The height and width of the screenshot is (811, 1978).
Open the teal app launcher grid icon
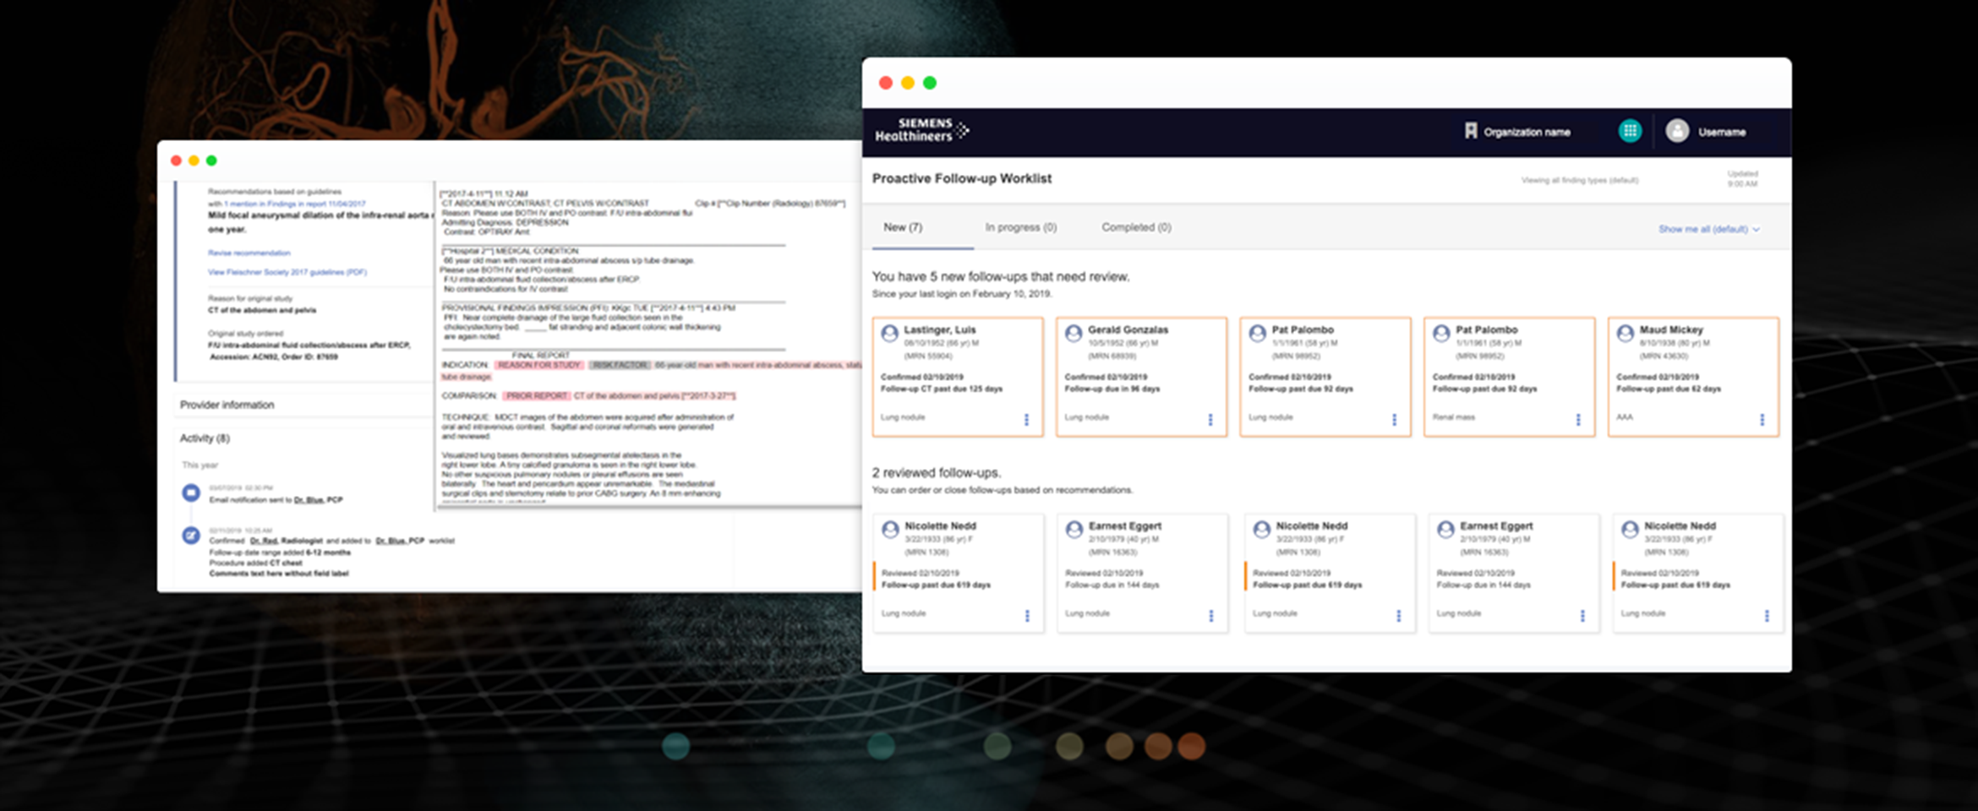pos(1630,131)
